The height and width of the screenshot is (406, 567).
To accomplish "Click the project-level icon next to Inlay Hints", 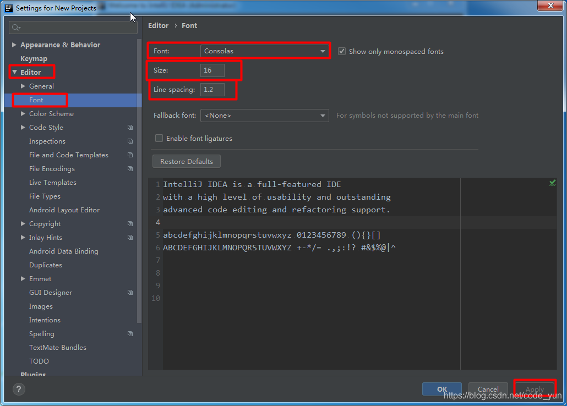I will click(130, 238).
